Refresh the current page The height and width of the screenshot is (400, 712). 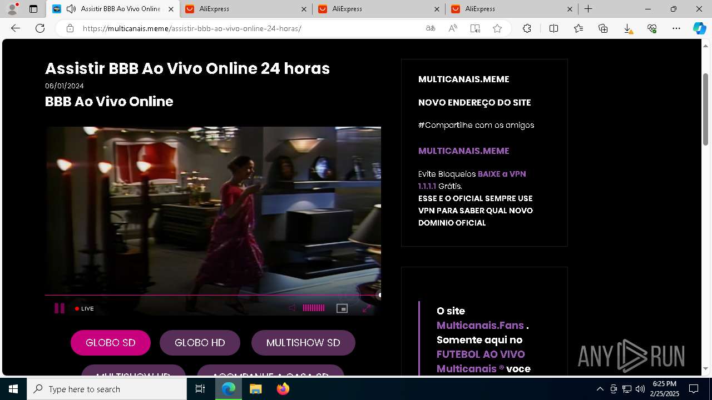tap(40, 28)
